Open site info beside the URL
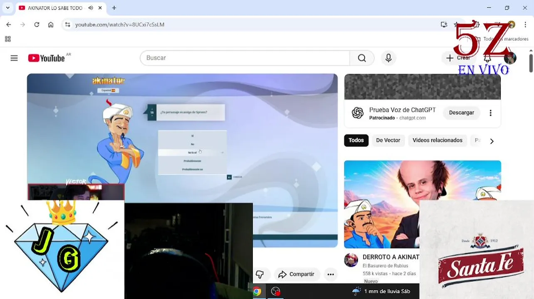Viewport: 534px width, 299px height. tap(67, 25)
